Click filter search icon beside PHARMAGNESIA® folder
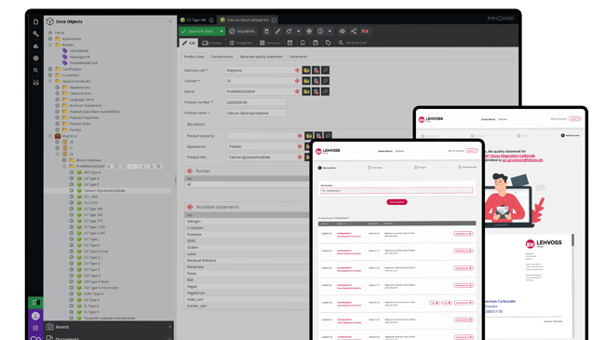This screenshot has width=605, height=340. [x=109, y=167]
